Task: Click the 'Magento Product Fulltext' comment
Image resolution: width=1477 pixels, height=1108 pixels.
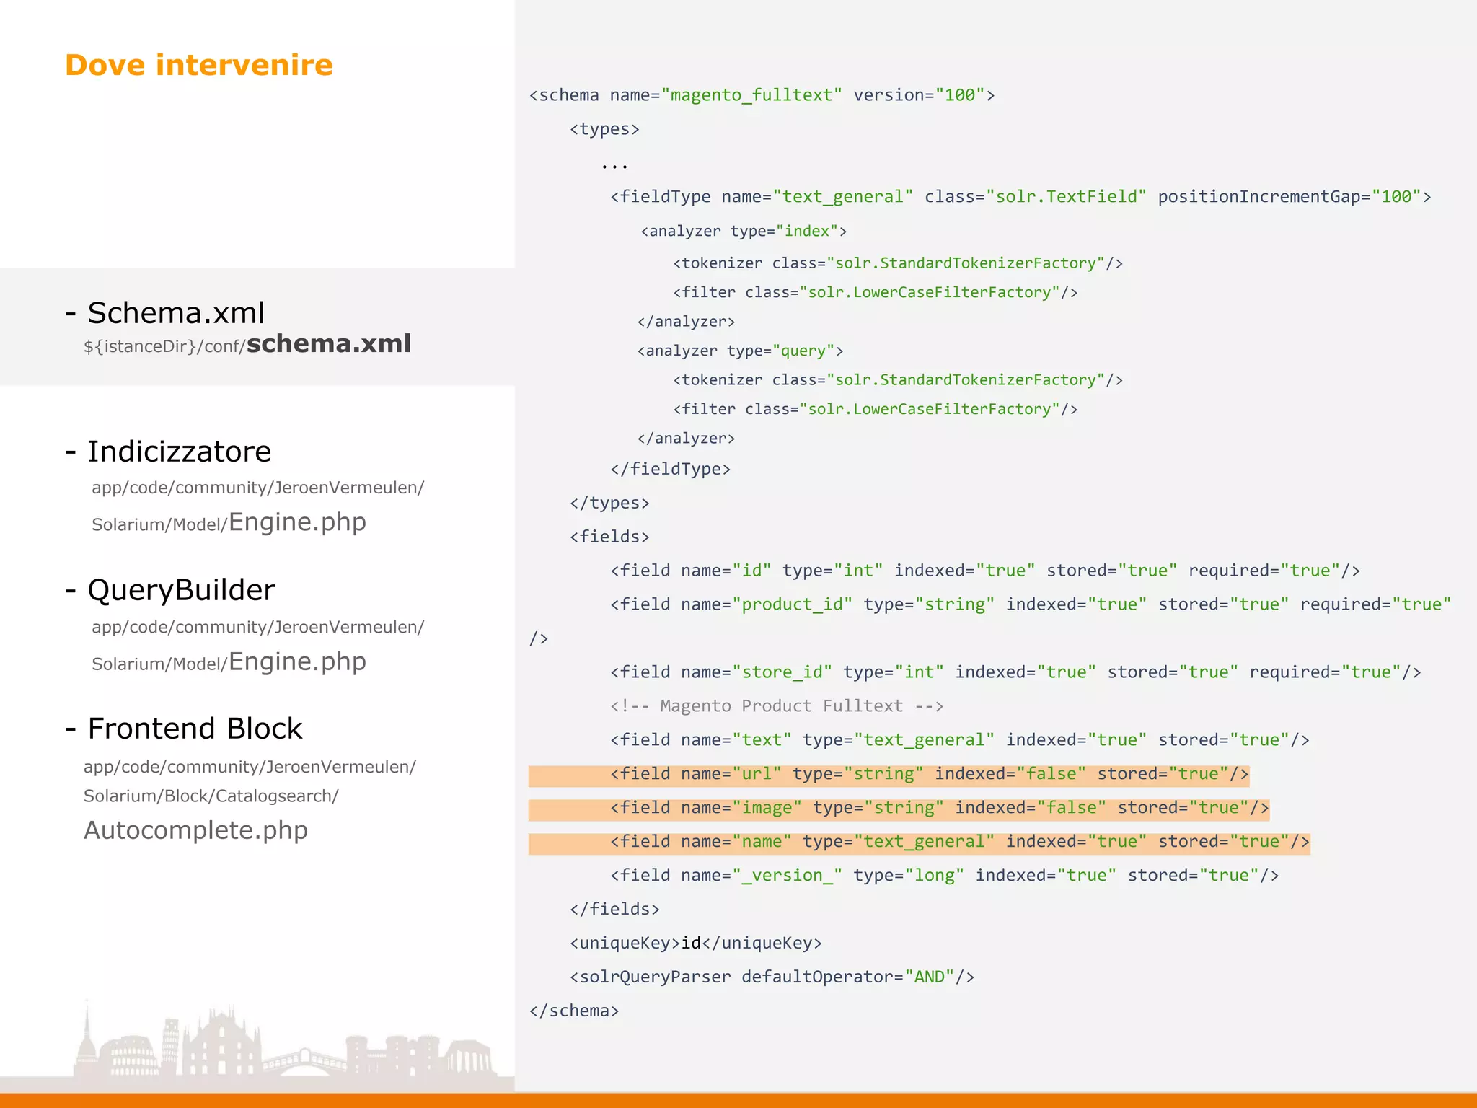Action: coord(777,706)
